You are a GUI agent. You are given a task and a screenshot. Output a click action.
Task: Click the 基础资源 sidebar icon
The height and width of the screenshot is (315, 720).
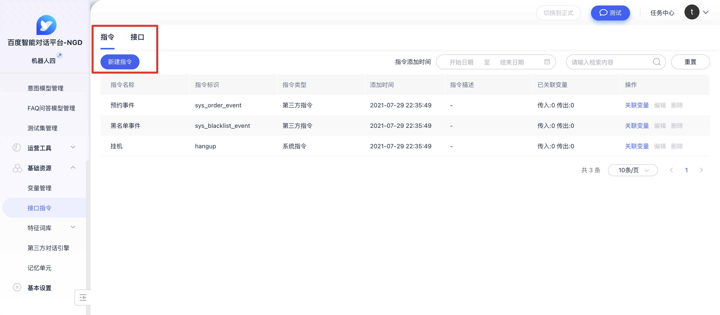[x=17, y=168]
